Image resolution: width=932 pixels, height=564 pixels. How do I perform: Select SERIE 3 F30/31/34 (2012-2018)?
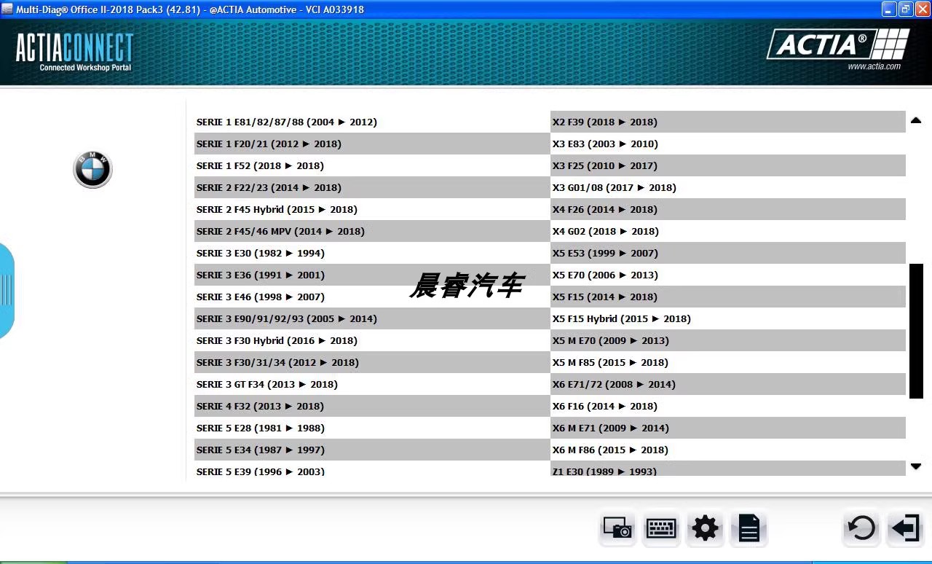tap(372, 362)
